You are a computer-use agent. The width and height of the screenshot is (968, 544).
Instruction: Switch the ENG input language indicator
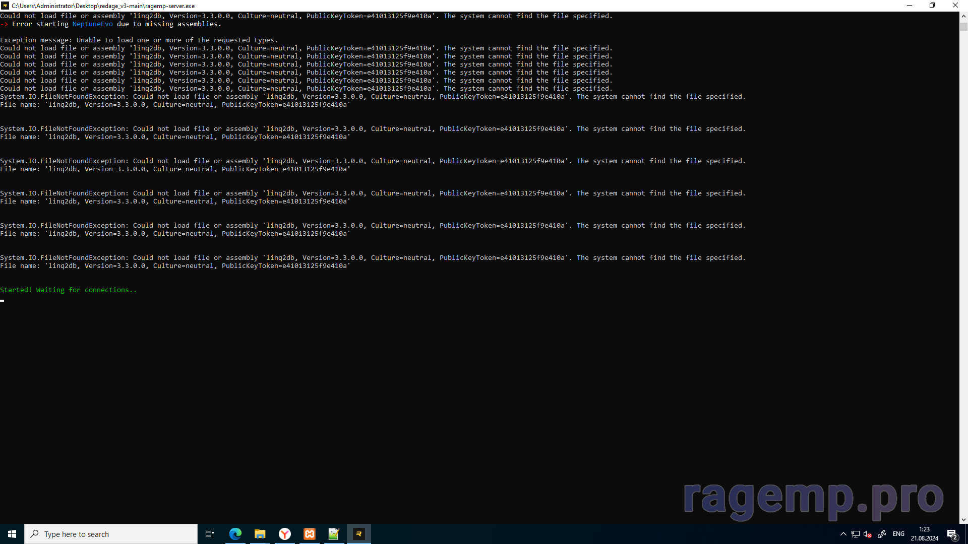pyautogui.click(x=898, y=534)
